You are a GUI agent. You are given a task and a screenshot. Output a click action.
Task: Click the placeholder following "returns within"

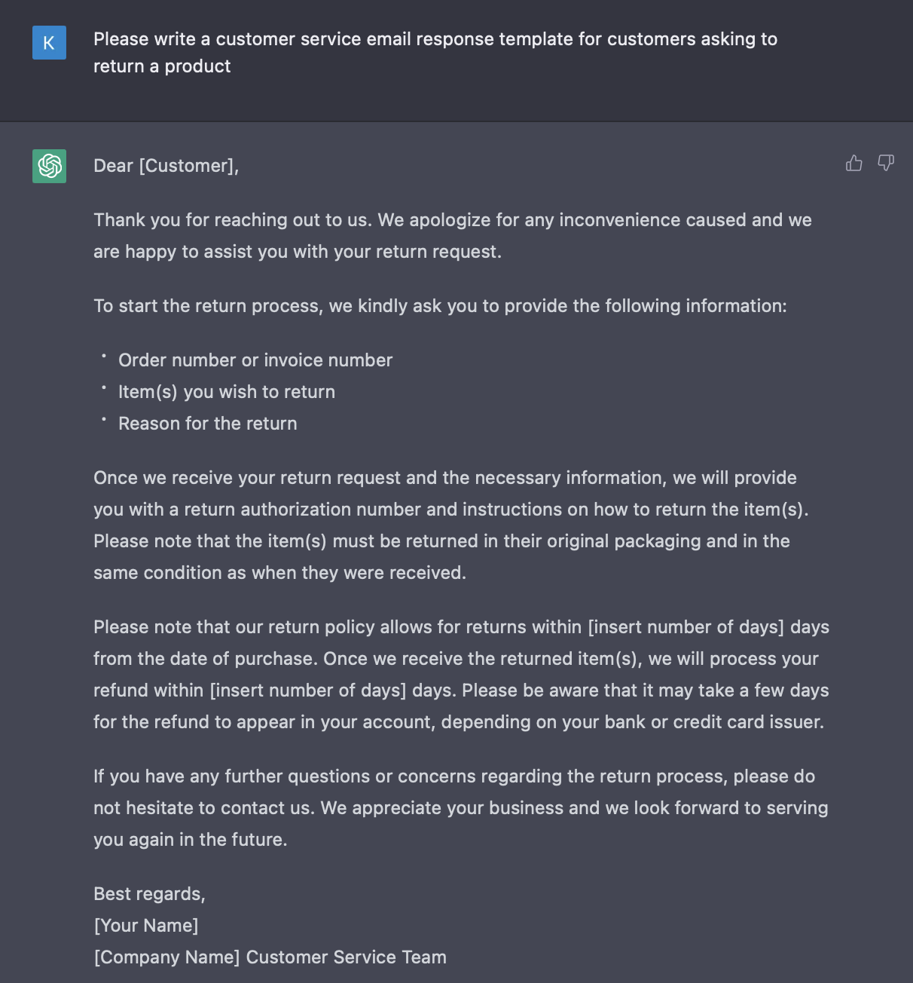click(x=686, y=627)
